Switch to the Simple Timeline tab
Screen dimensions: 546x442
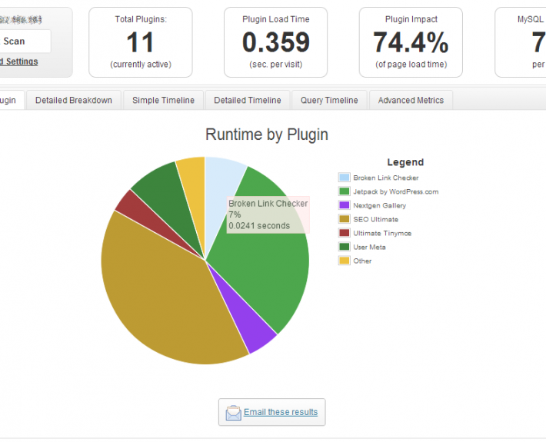point(163,100)
